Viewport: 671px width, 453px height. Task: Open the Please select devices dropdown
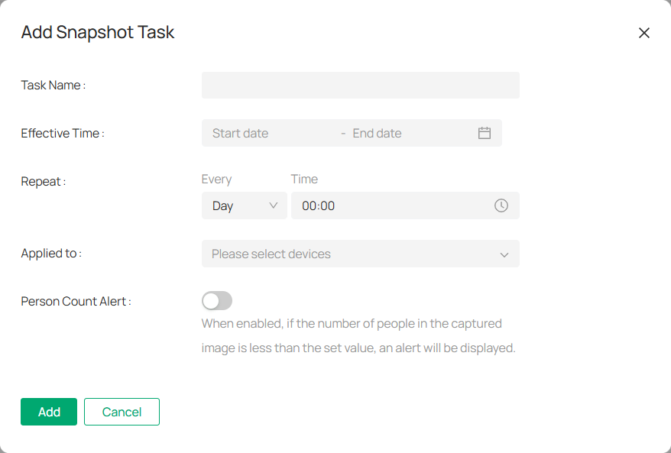pyautogui.click(x=360, y=253)
